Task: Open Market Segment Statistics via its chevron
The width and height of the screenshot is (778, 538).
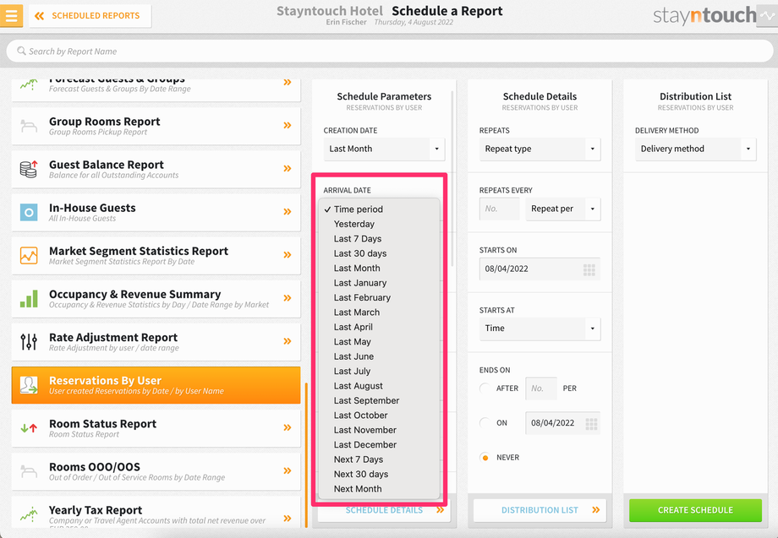Action: point(288,254)
